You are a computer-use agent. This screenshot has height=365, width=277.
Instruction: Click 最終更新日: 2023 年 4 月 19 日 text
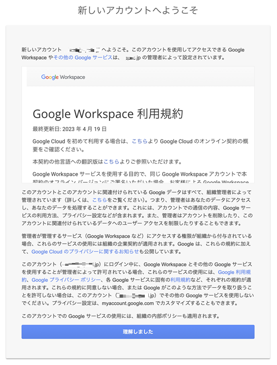pos(69,129)
